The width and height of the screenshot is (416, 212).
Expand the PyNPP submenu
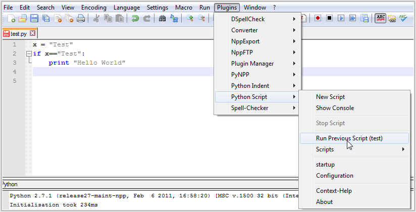point(257,75)
